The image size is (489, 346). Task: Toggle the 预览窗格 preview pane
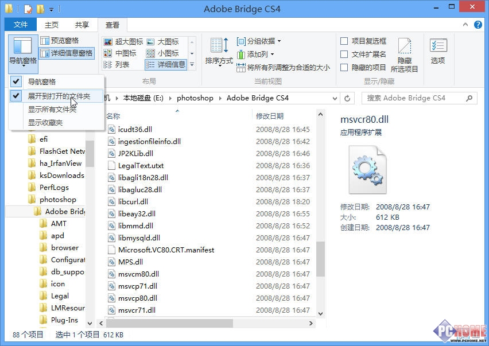click(x=60, y=41)
